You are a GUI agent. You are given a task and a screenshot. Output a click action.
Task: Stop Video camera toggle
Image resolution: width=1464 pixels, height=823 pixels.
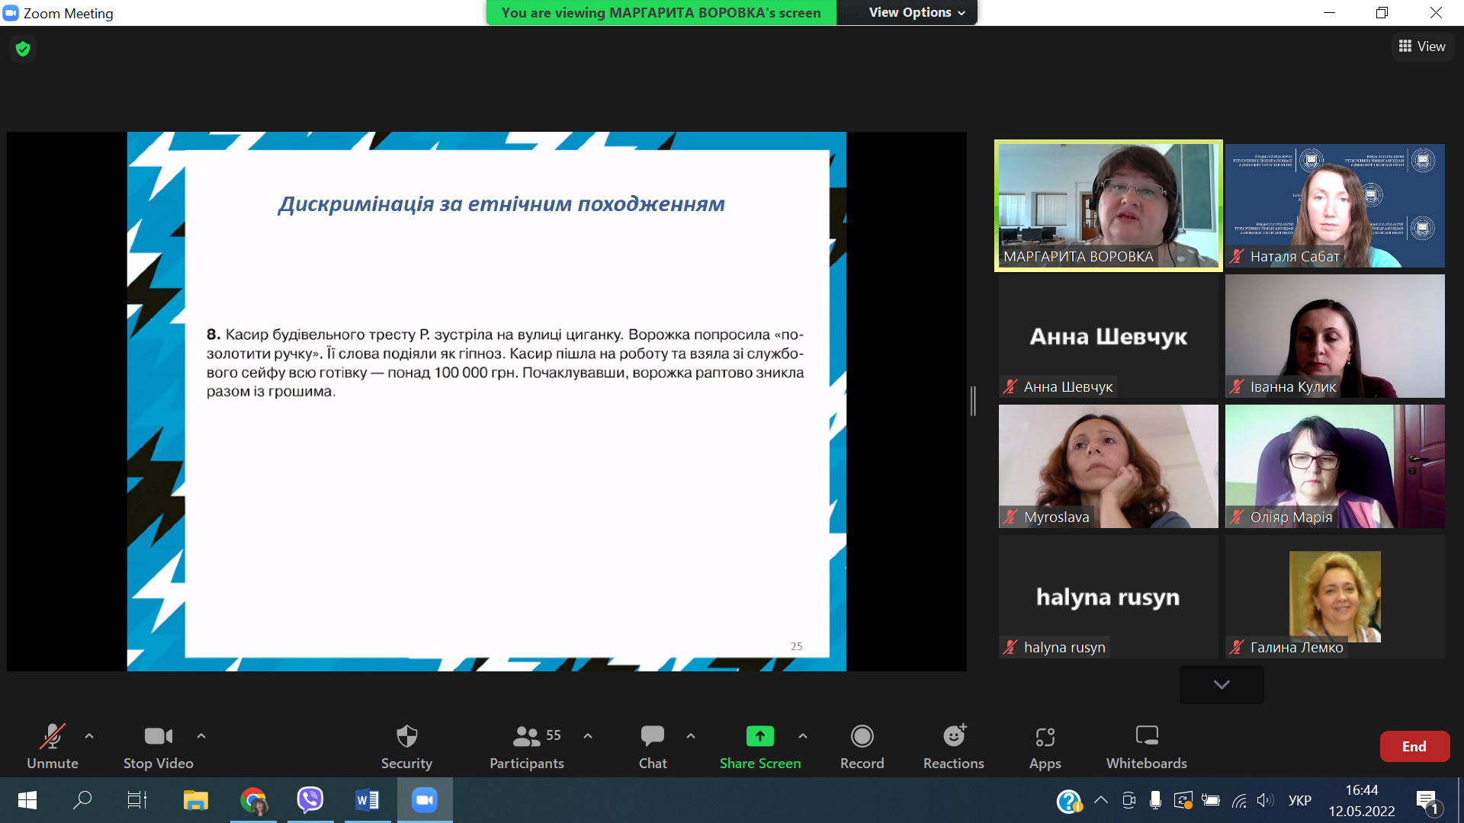[158, 736]
